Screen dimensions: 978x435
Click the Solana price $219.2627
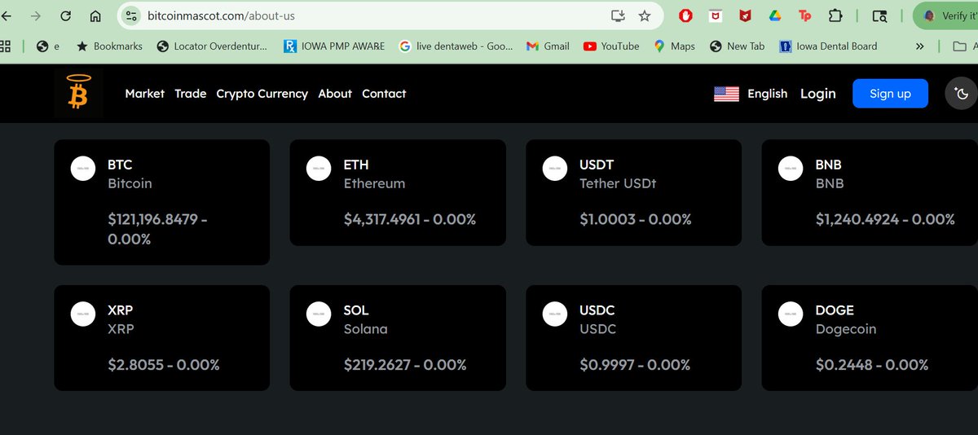(x=377, y=365)
